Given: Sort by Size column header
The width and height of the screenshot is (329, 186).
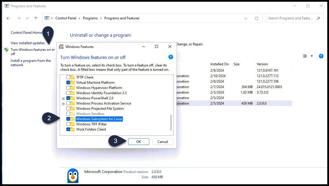Looking at the screenshot, I should 237,64.
